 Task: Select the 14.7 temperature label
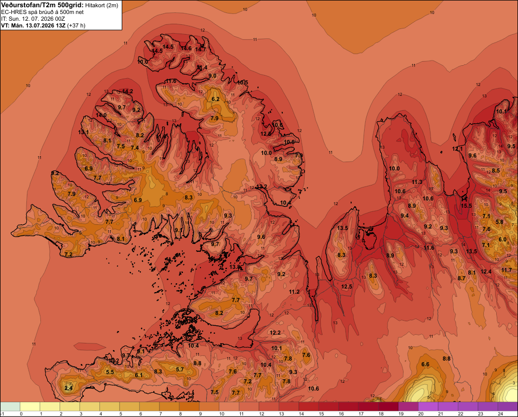click(200, 50)
